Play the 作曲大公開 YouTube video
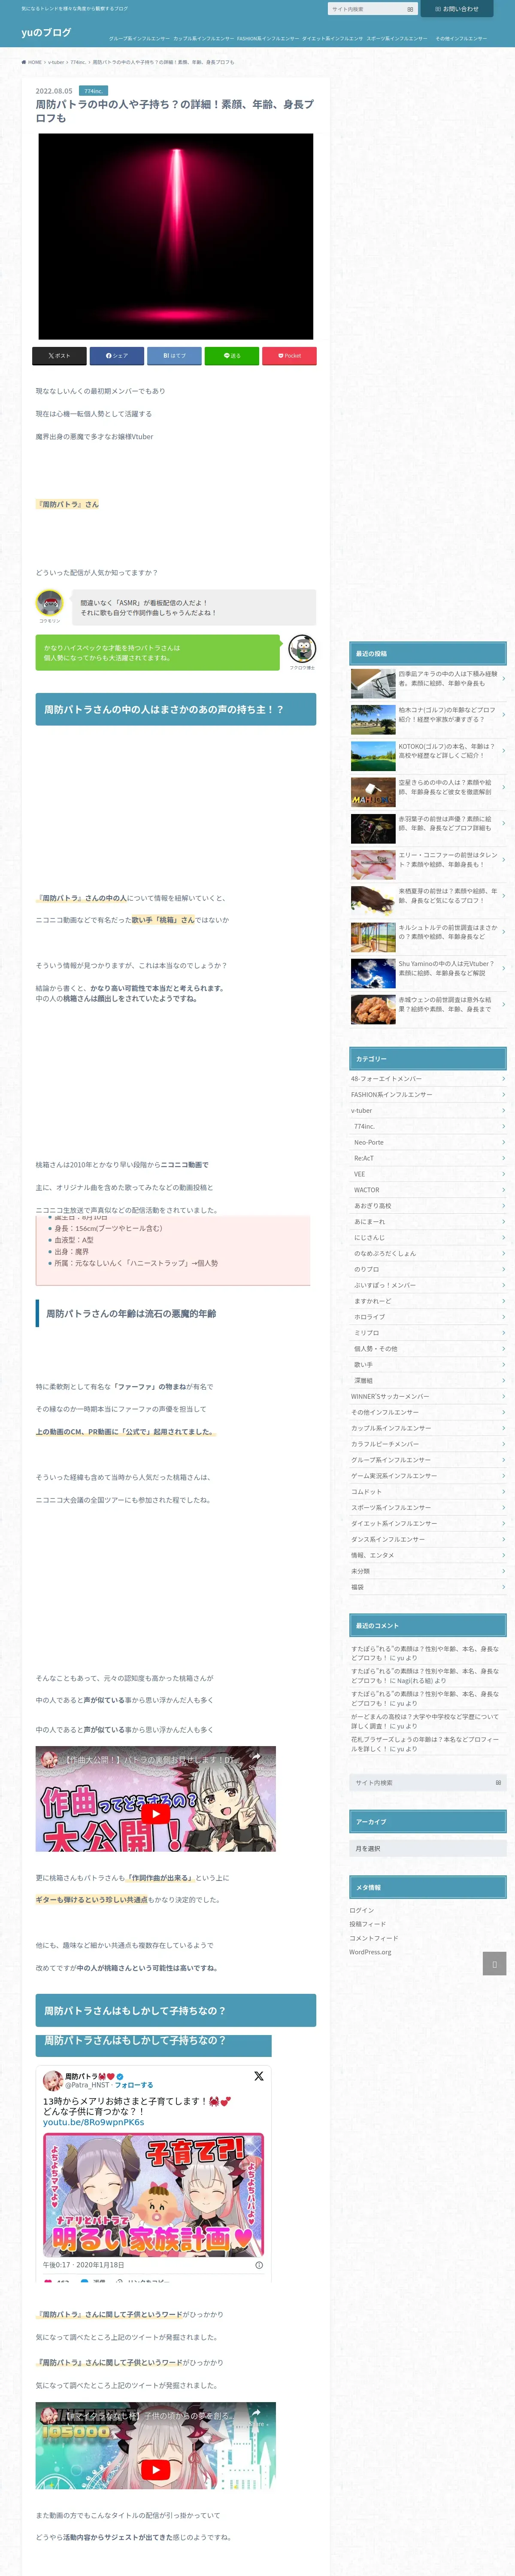 (155, 1814)
